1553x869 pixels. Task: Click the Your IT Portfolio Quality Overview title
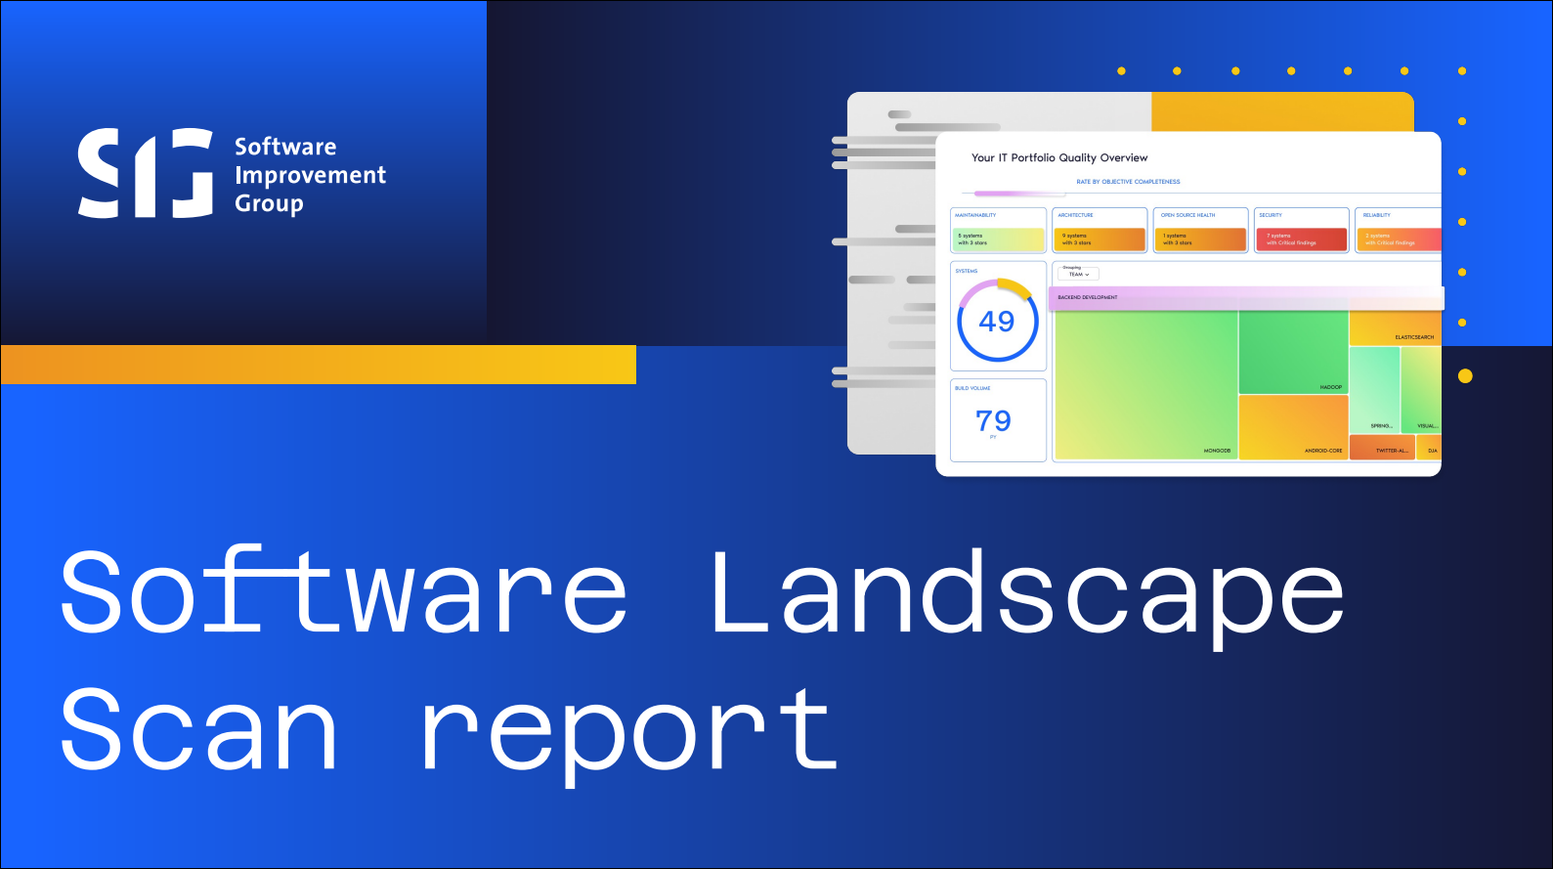point(1059,157)
